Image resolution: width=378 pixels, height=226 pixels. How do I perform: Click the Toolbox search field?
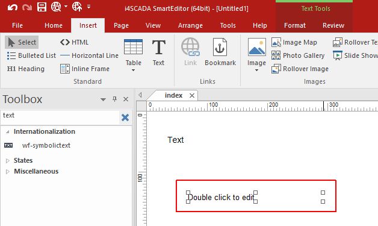(60, 118)
